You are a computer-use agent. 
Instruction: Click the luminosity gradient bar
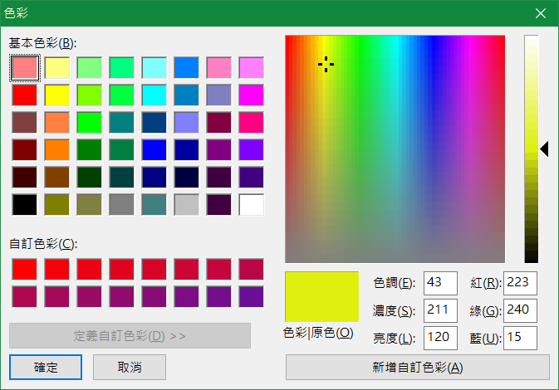point(532,149)
